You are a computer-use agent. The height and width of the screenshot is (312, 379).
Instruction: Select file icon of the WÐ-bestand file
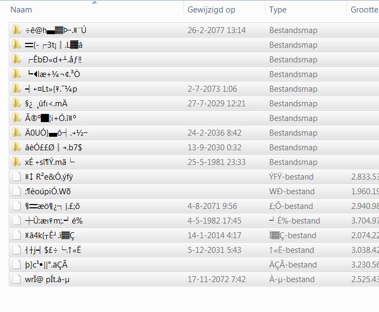click(x=16, y=192)
